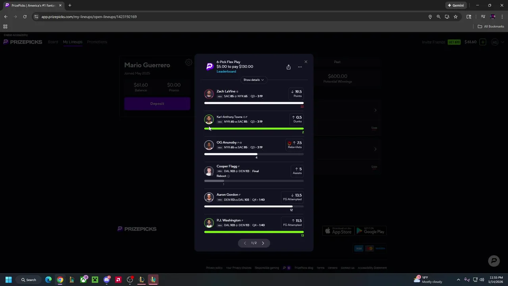
Task: Open the Windows Start menu
Action: tap(8, 280)
